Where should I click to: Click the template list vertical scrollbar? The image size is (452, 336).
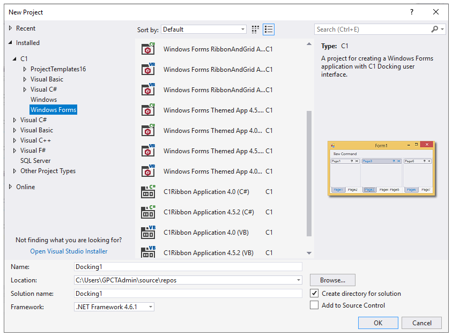click(309, 171)
